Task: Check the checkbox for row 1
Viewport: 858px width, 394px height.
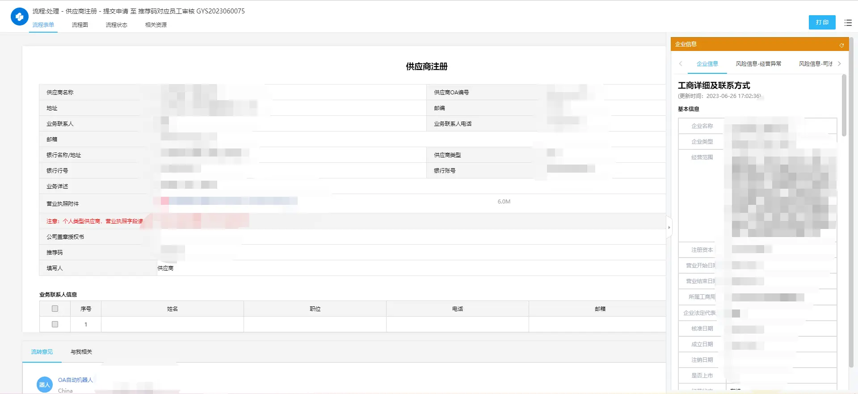Action: [55, 324]
